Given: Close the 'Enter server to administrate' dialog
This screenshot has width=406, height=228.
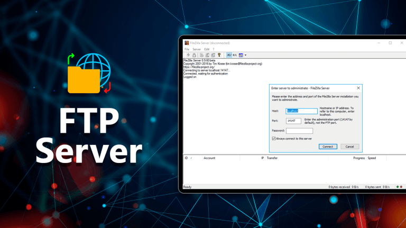Looking at the screenshot, I should (358, 88).
